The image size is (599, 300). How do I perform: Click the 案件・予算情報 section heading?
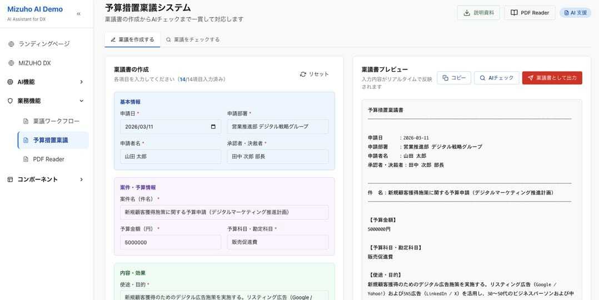138,188
